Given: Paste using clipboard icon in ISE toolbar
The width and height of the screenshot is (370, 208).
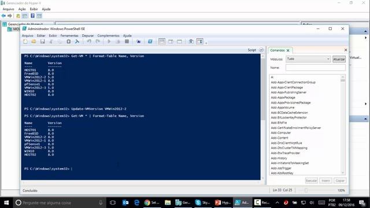Looking at the screenshot, I should (68, 42).
